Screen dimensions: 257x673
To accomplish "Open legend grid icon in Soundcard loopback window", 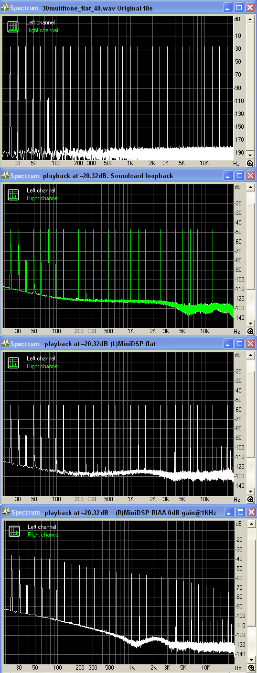I will point(13,194).
